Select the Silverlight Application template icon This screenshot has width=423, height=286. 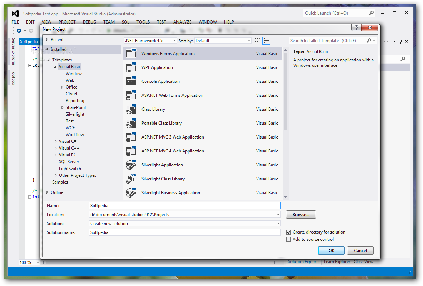(x=131, y=165)
